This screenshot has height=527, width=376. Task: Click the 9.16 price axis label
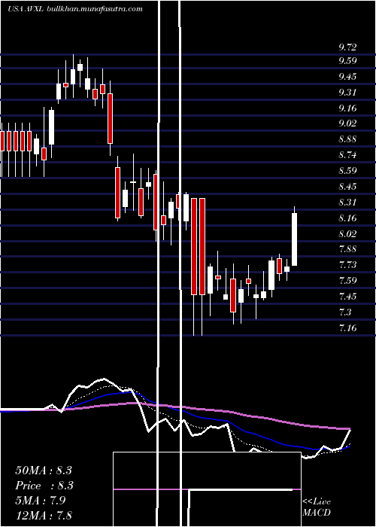[347, 108]
